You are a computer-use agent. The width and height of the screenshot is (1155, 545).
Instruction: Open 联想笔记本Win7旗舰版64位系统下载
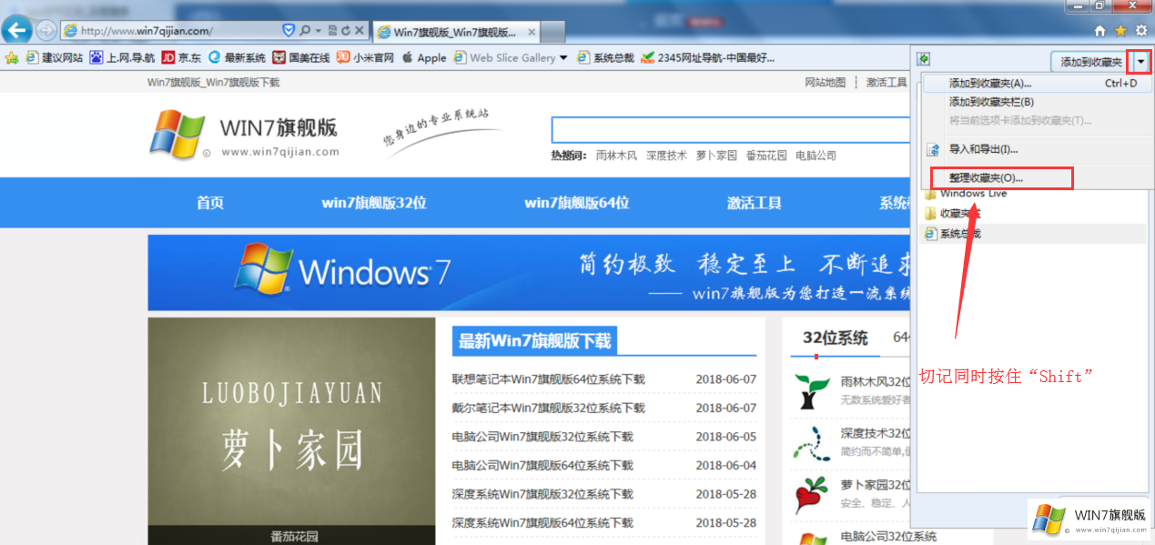(x=548, y=379)
